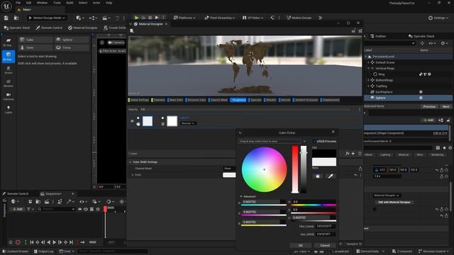Select the Sphere shape tool
454x255 pixels.
pyautogui.click(x=72, y=40)
